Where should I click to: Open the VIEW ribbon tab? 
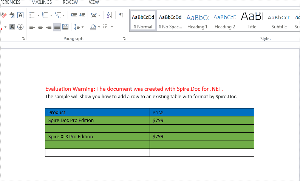[94, 2]
